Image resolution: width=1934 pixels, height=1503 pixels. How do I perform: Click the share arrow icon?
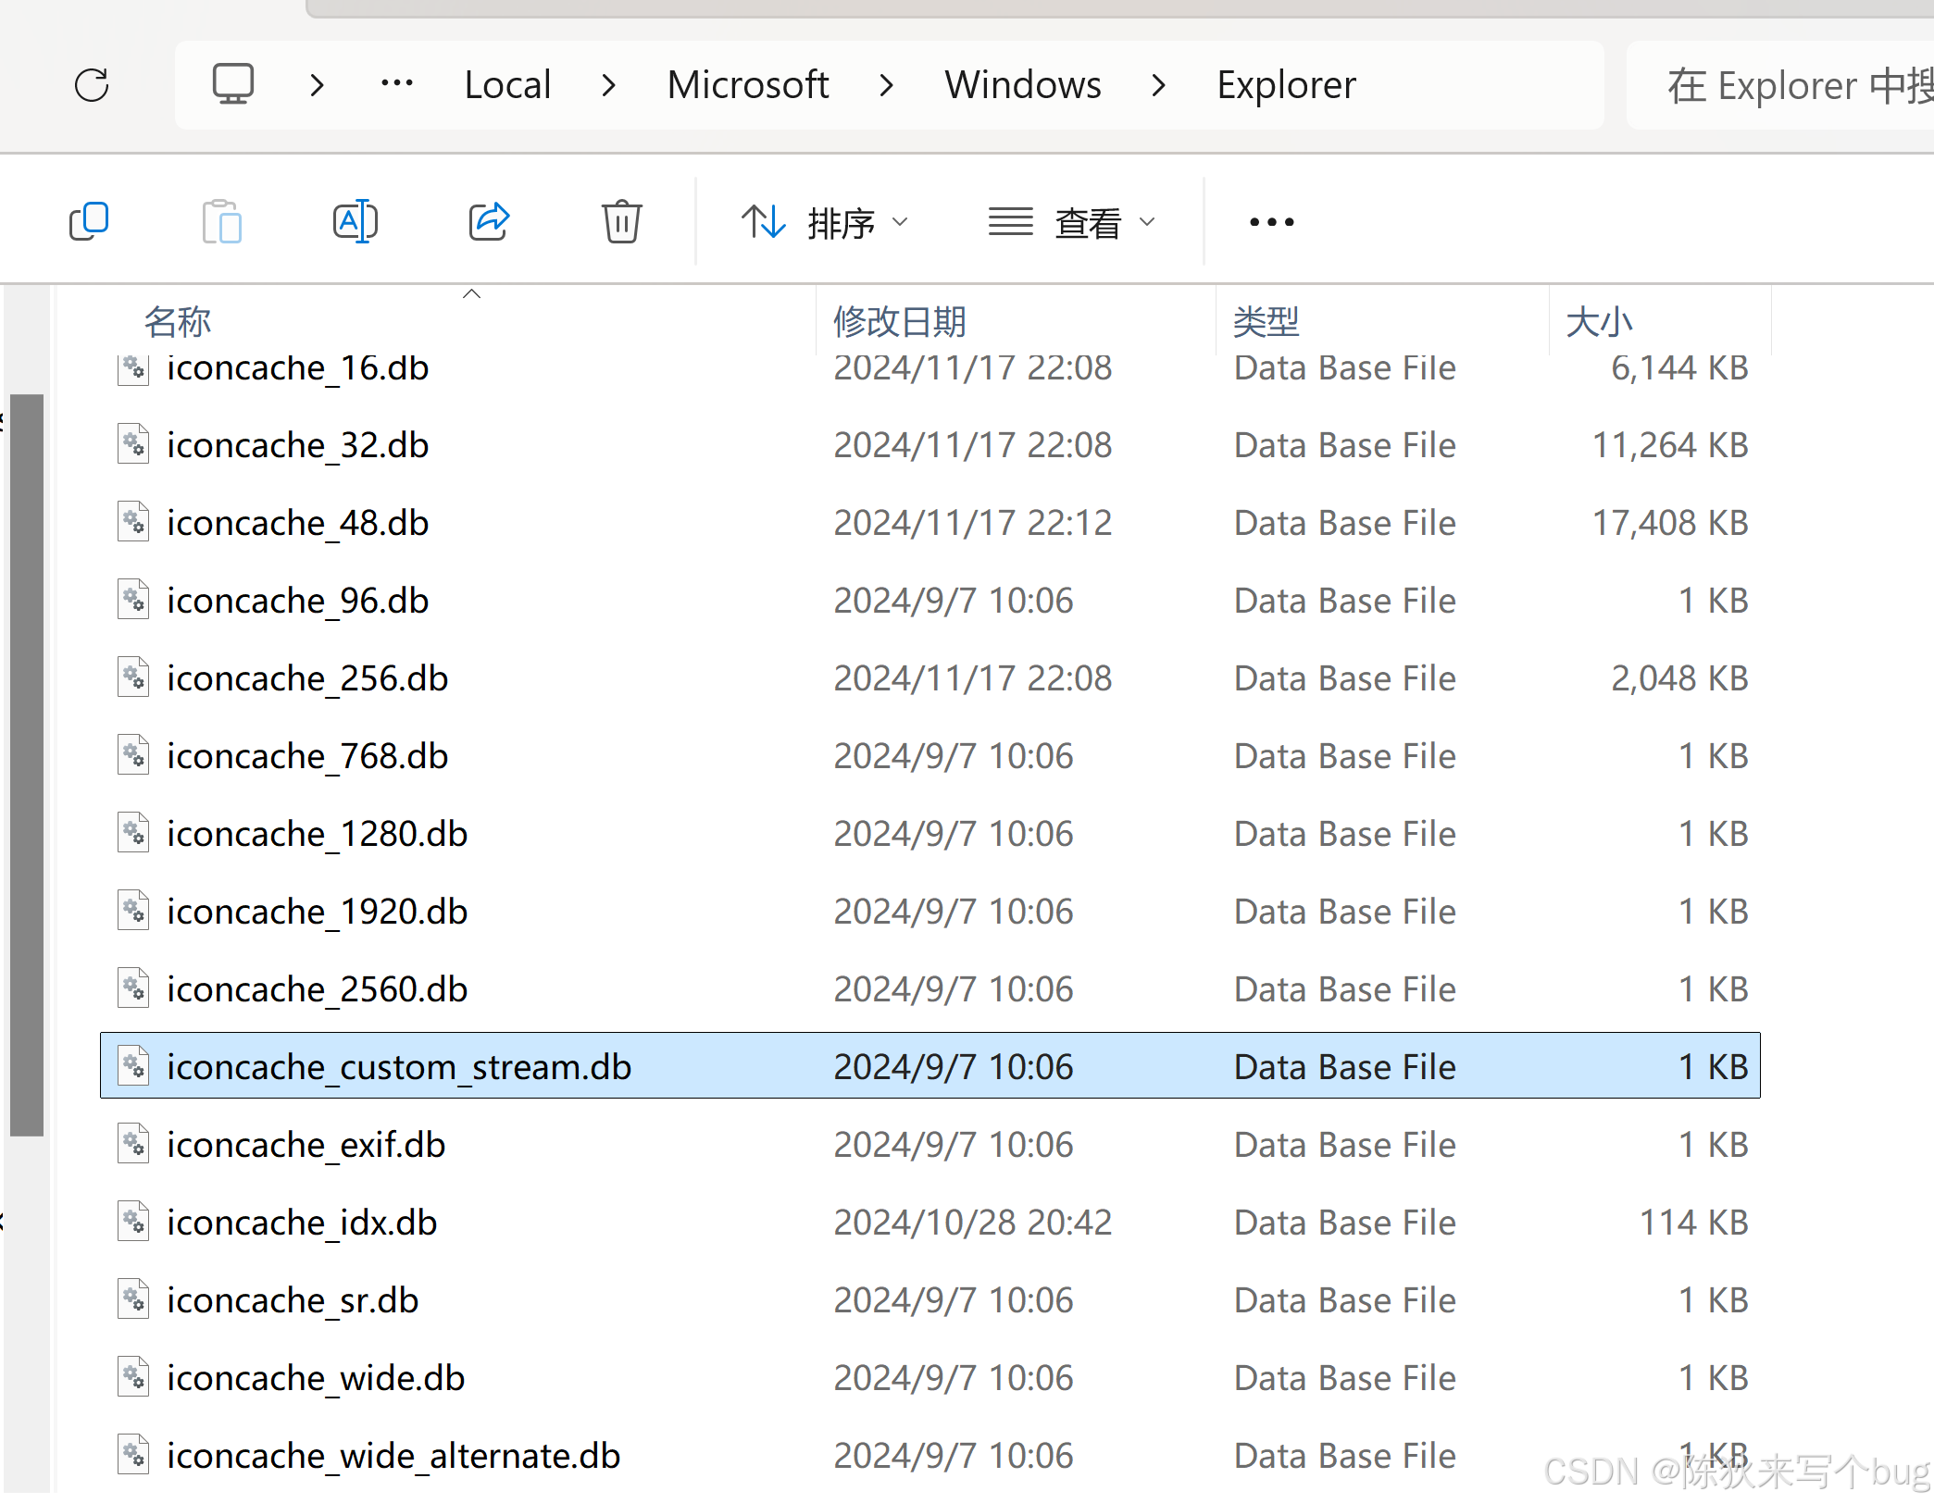pos(489,222)
